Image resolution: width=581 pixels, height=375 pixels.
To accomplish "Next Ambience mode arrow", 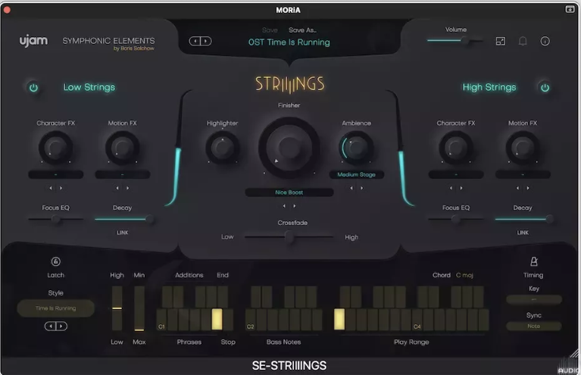I will point(362,188).
